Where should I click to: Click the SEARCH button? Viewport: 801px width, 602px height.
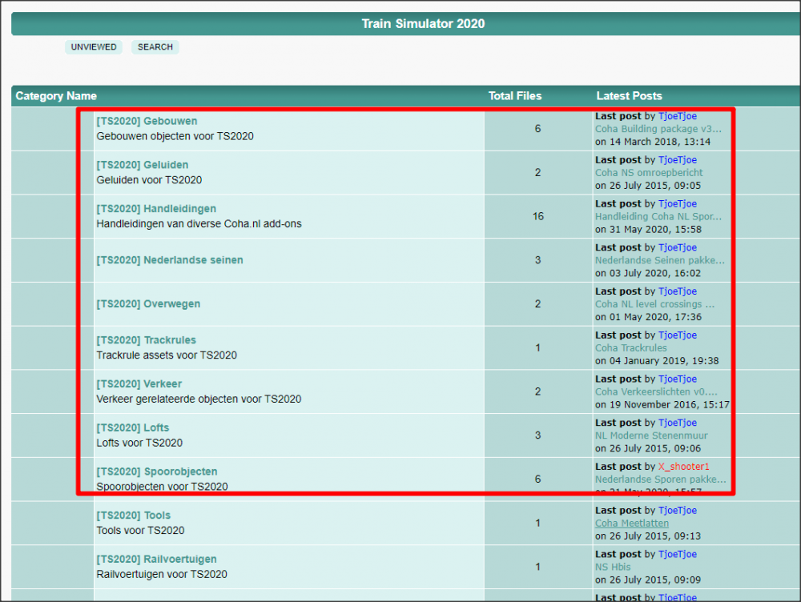155,47
